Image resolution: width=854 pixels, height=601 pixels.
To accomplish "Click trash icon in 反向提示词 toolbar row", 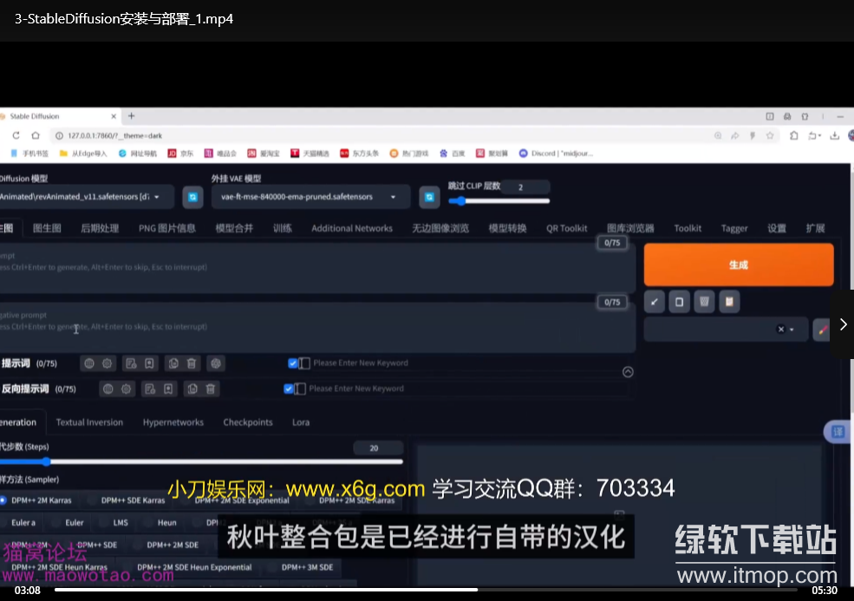I will point(210,389).
